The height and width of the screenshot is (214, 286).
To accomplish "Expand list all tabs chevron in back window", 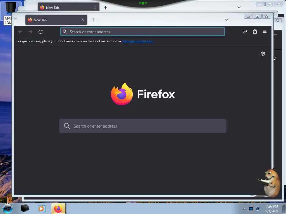I will tap(239, 8).
